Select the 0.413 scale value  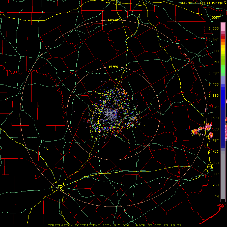point(214,152)
